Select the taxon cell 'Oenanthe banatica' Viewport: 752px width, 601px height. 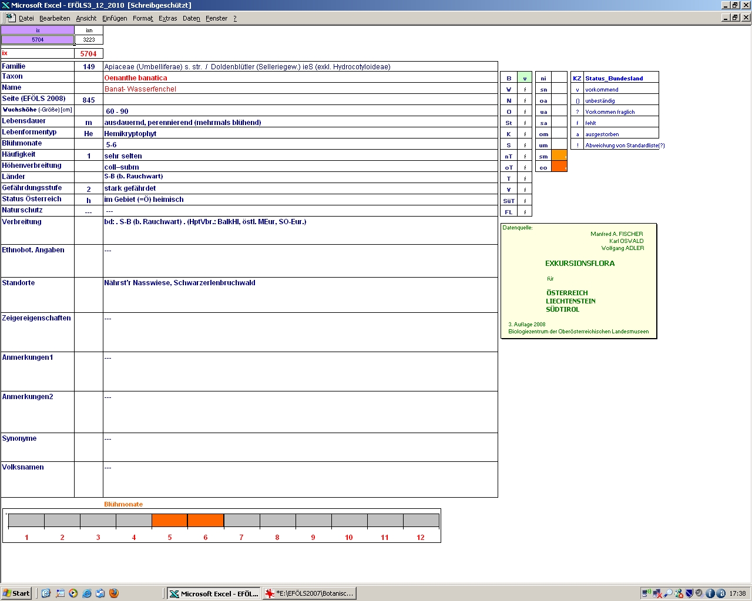pyautogui.click(x=300, y=77)
